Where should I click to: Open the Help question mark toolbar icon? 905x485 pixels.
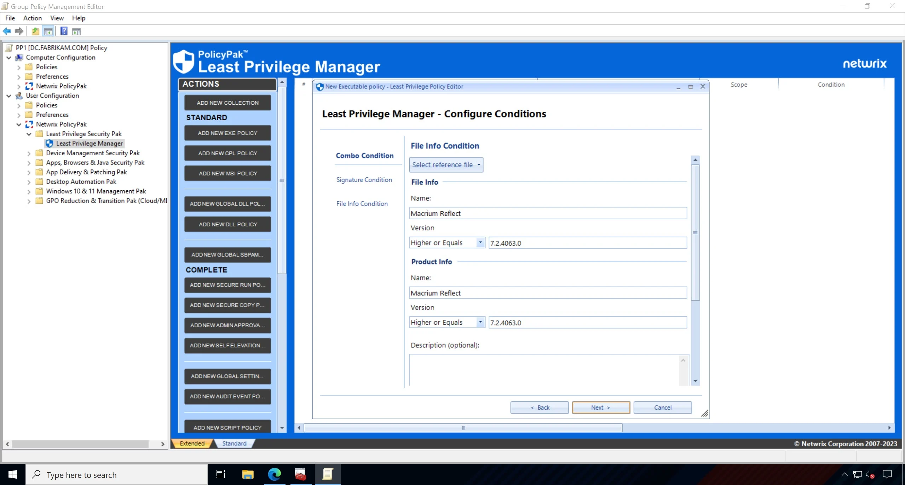coord(64,31)
